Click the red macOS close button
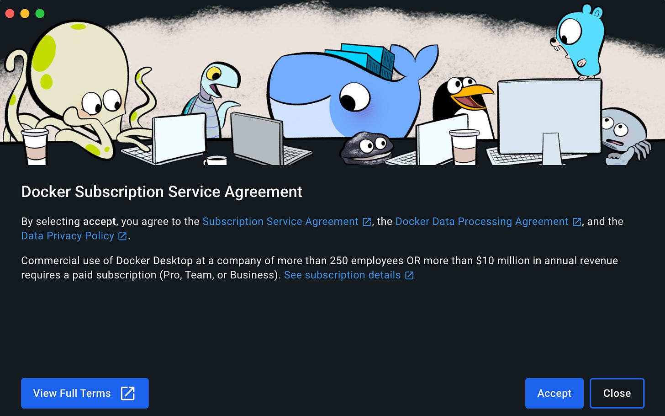This screenshot has width=665, height=416. (x=10, y=13)
